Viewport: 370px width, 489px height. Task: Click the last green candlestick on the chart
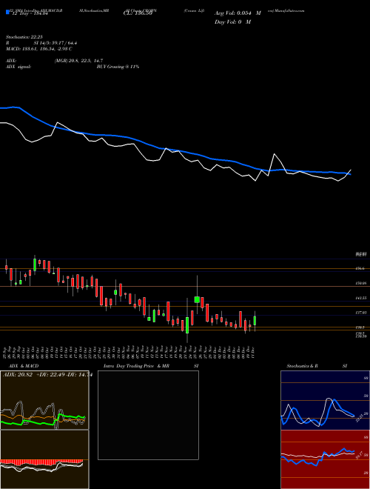(255, 321)
